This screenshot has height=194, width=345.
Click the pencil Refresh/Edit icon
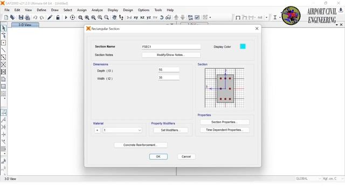50,17
